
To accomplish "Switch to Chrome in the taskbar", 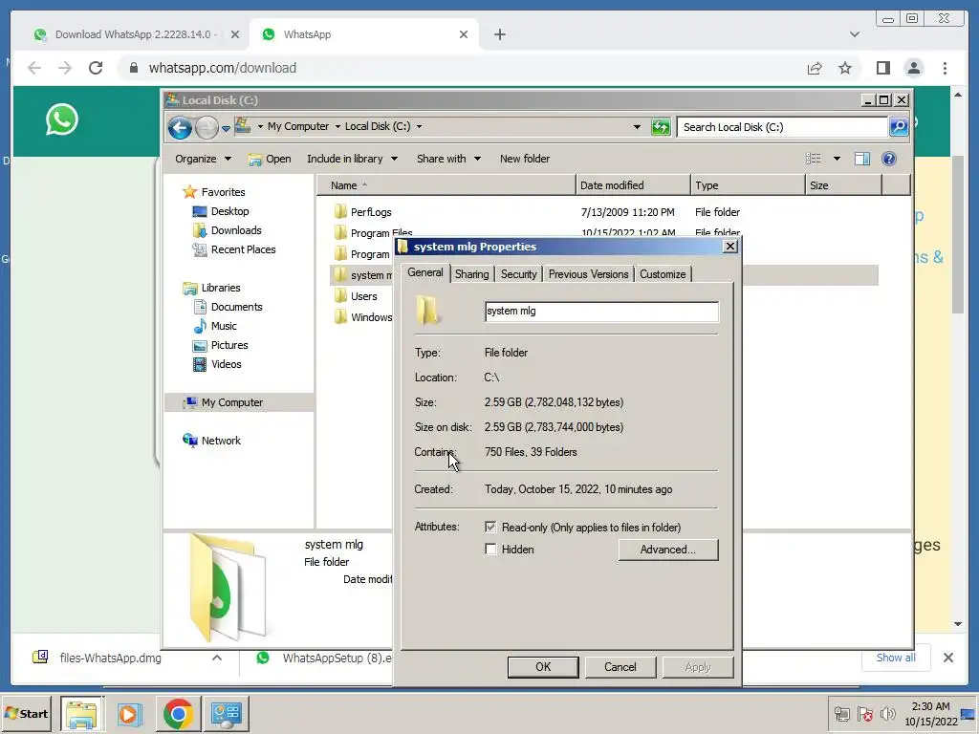I will point(178,713).
